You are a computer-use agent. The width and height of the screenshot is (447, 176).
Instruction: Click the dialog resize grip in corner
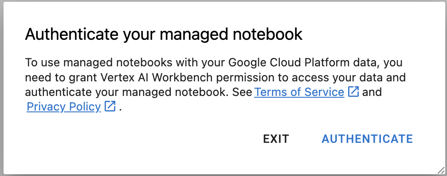[x=441, y=170]
